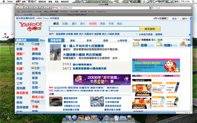Click the My» button in service list
The height and width of the screenshot is (123, 197).
pos(42,40)
